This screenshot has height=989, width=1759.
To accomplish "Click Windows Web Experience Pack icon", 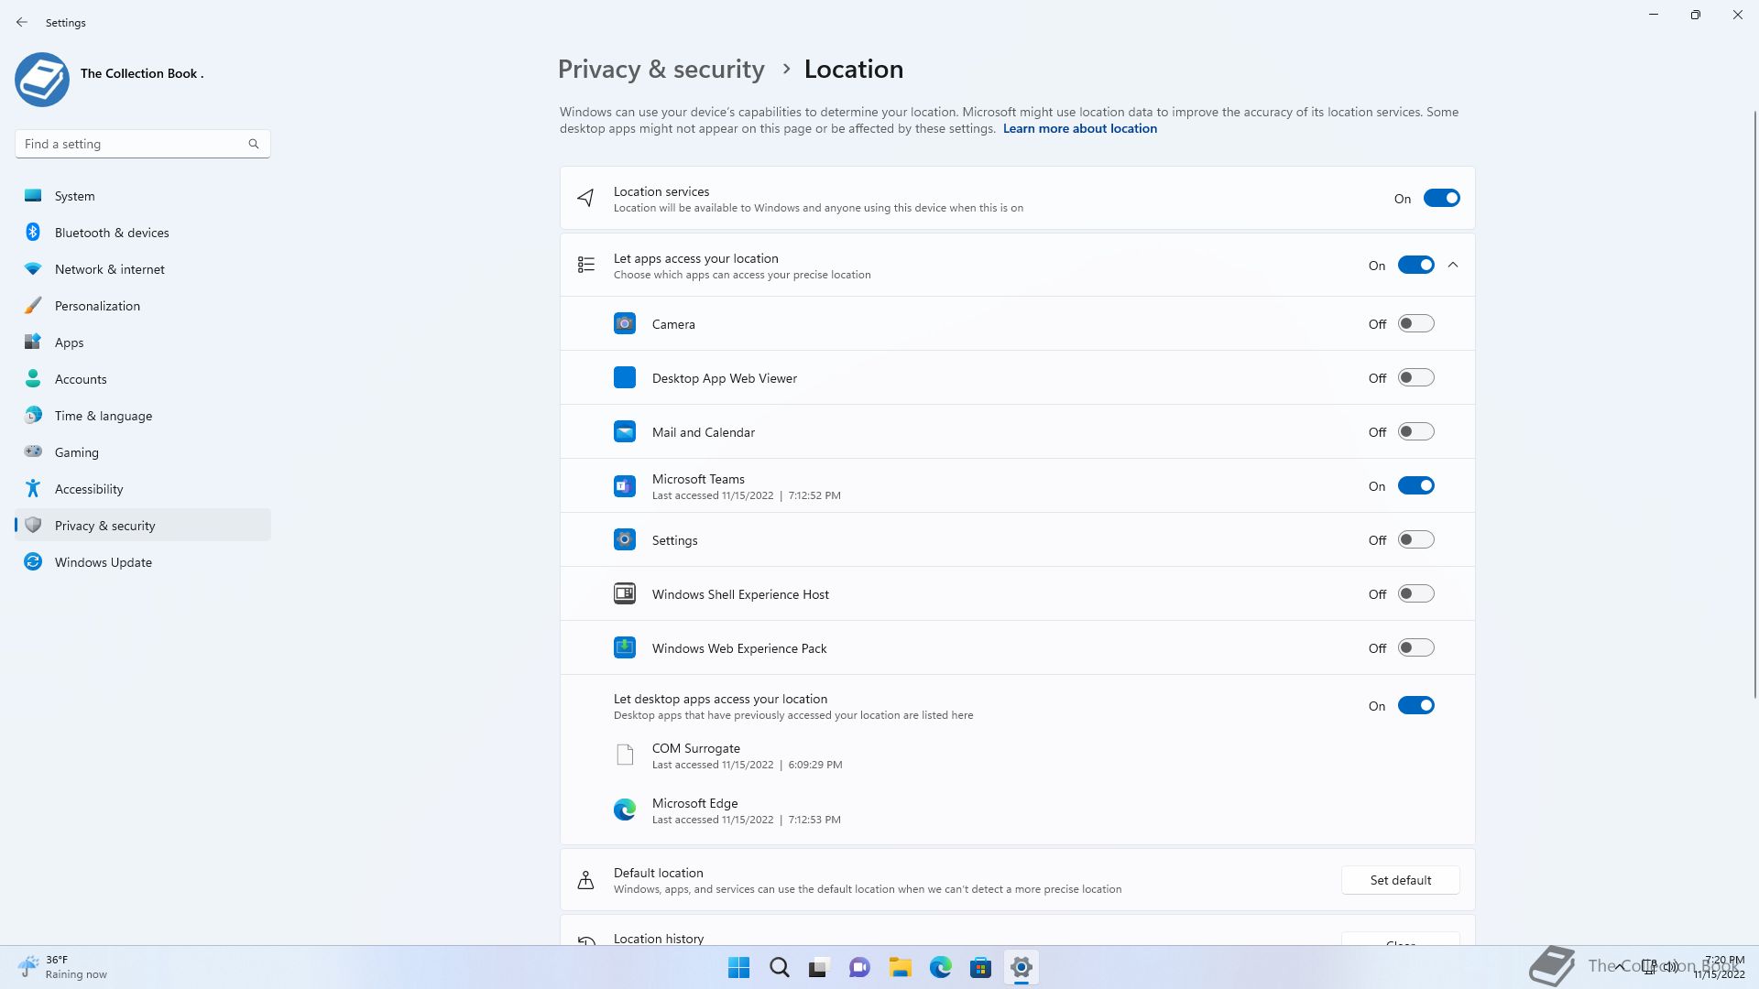I will tap(625, 647).
